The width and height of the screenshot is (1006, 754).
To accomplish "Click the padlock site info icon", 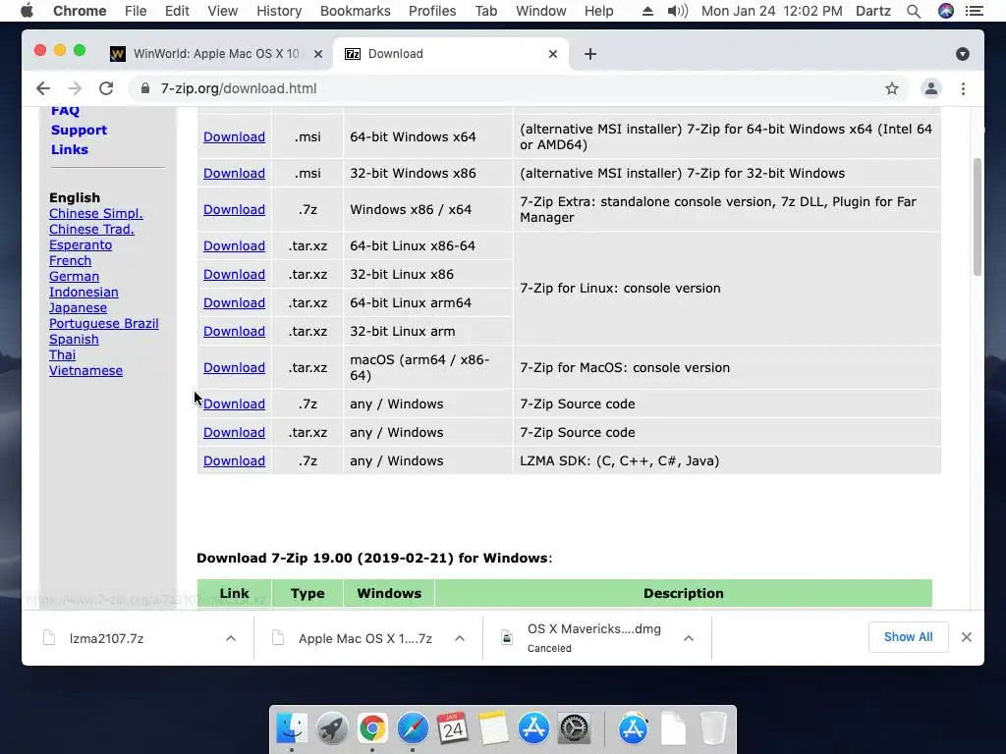I will [x=145, y=88].
